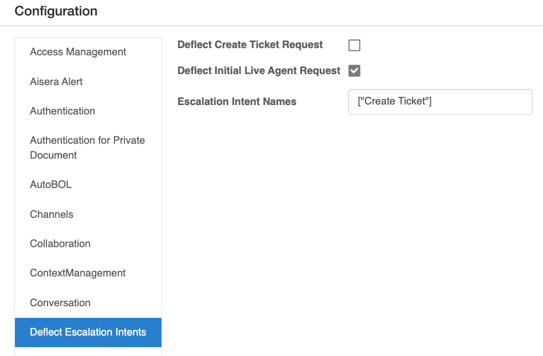Open the Channels configuration

(51, 214)
